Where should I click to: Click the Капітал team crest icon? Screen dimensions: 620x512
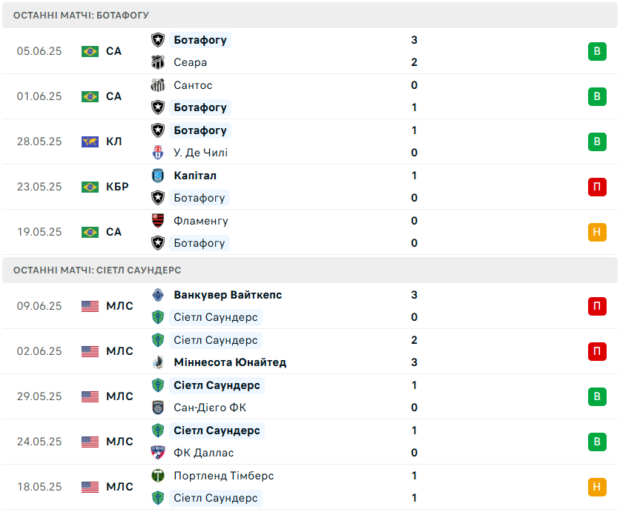tap(158, 176)
